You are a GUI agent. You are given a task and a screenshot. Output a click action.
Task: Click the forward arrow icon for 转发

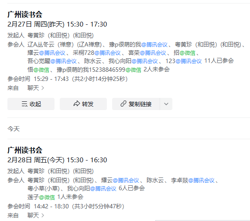(x=77, y=104)
